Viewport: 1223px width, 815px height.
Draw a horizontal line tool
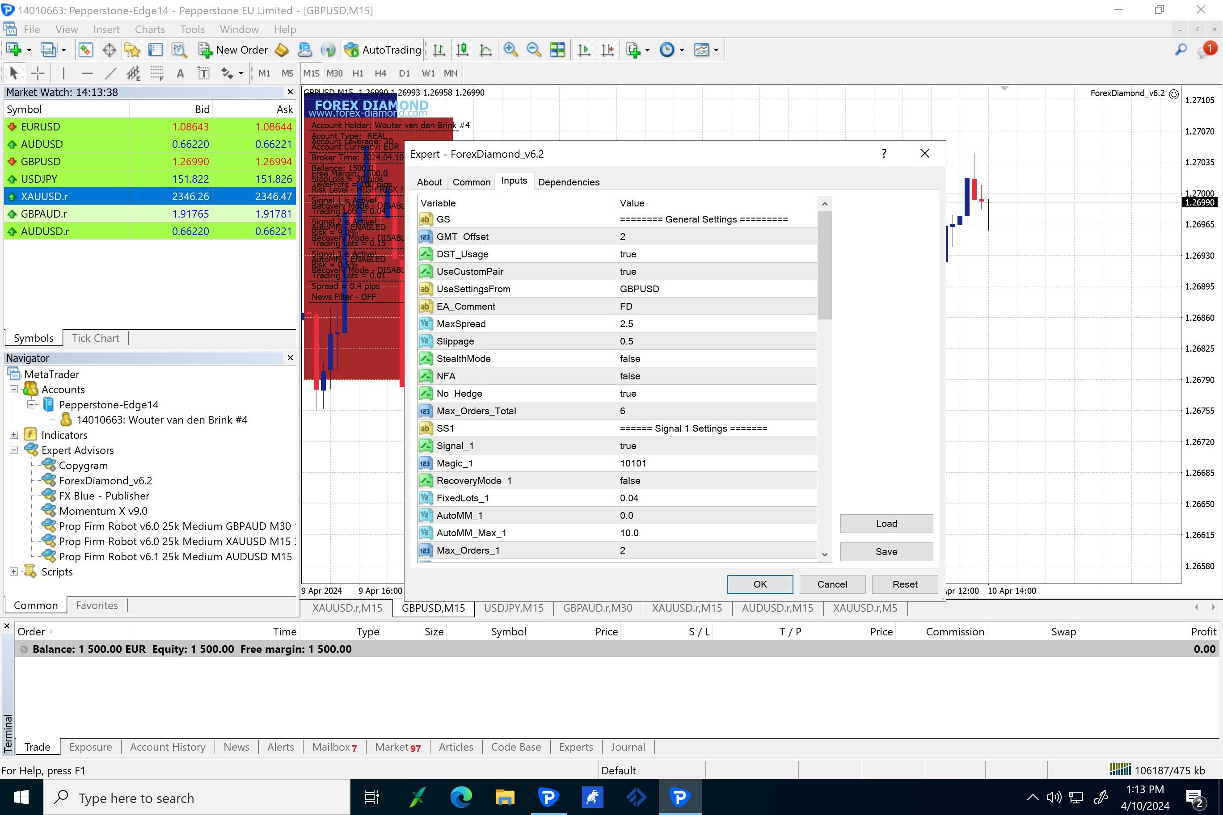tap(87, 73)
